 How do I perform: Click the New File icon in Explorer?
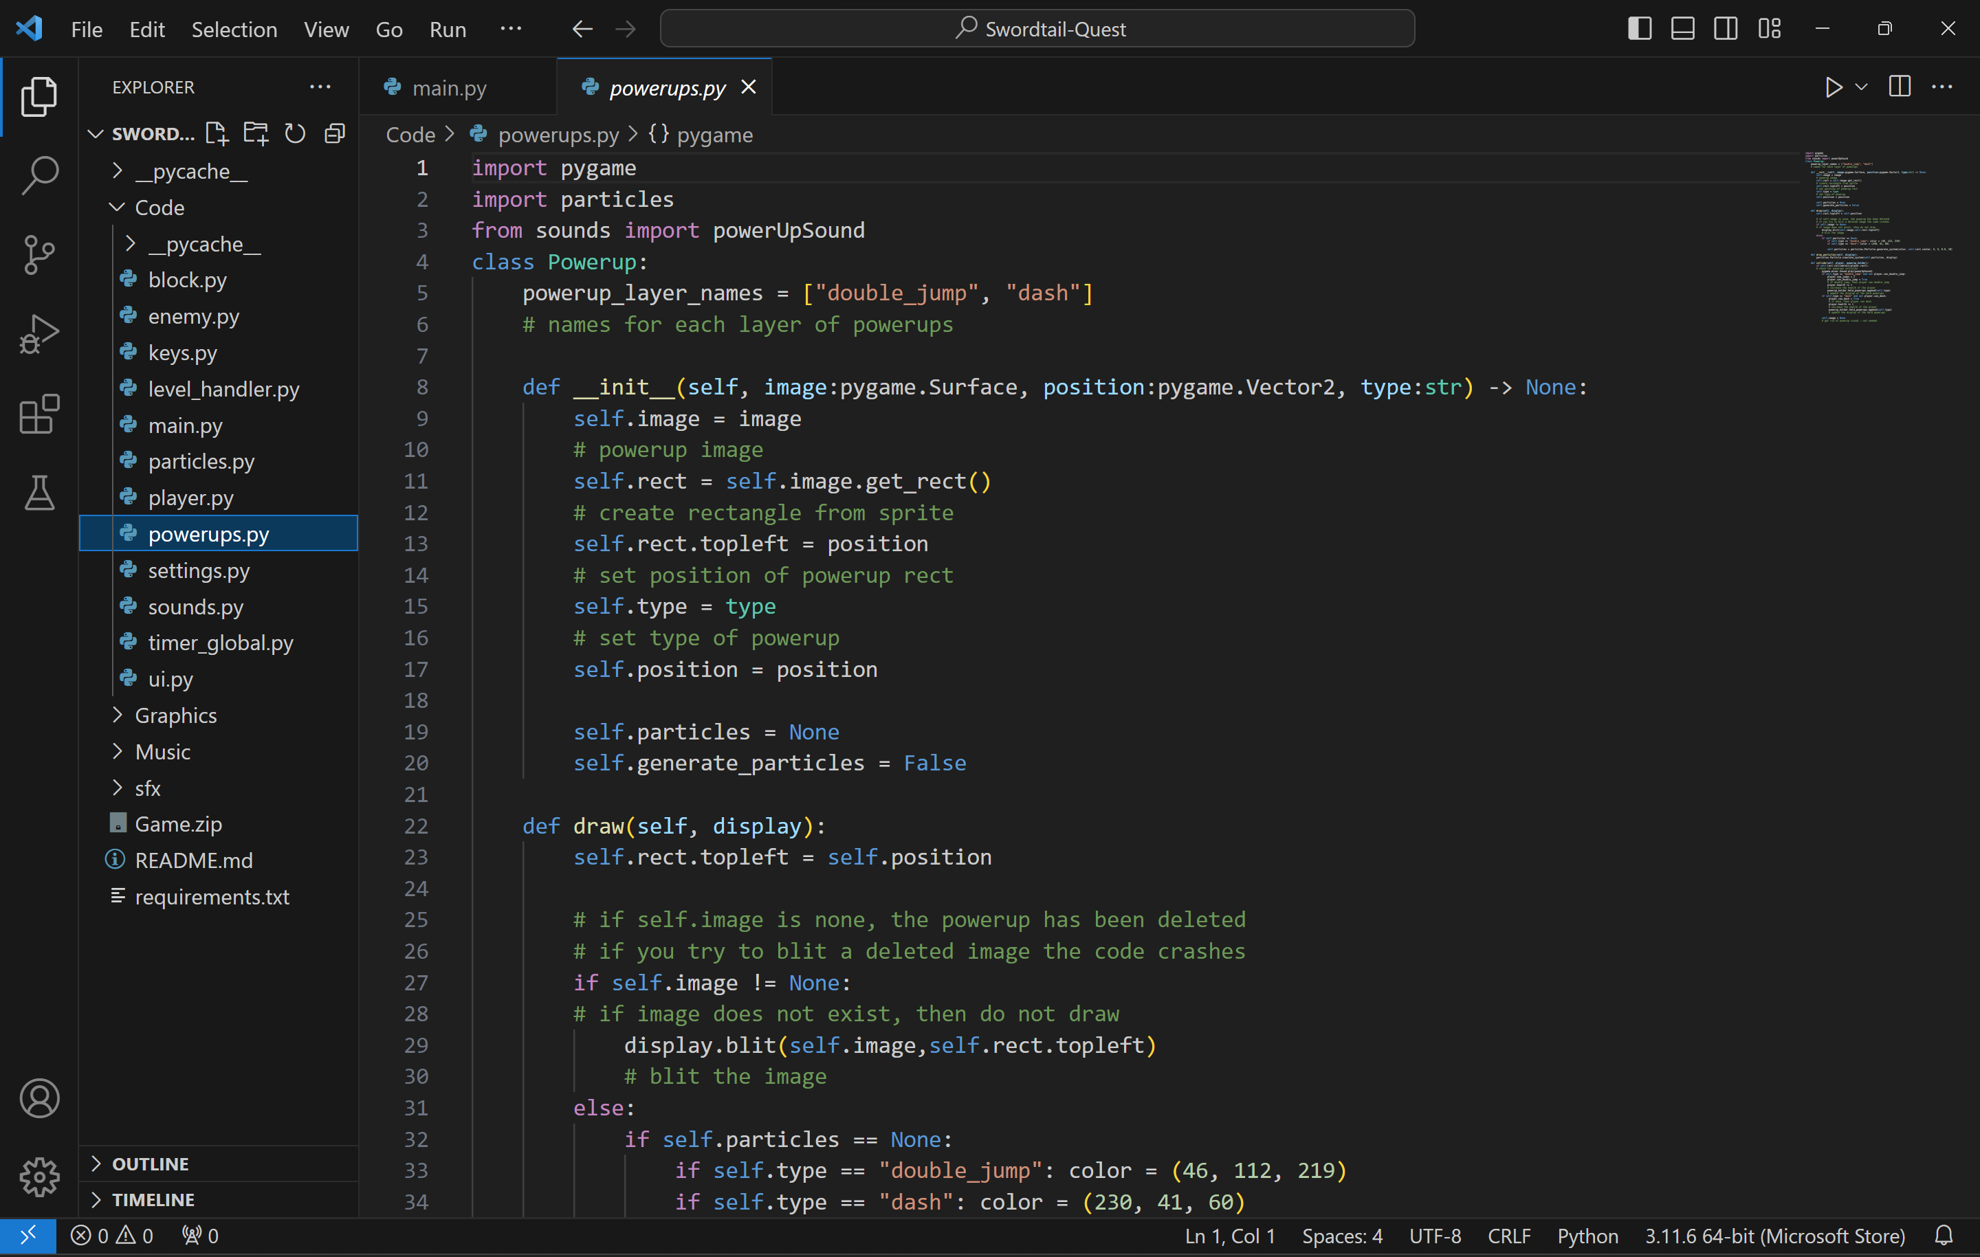pyautogui.click(x=217, y=133)
